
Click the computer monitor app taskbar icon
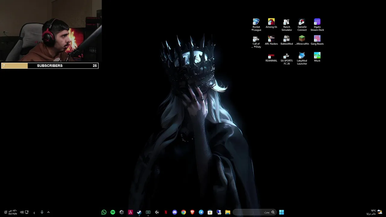coord(219,212)
